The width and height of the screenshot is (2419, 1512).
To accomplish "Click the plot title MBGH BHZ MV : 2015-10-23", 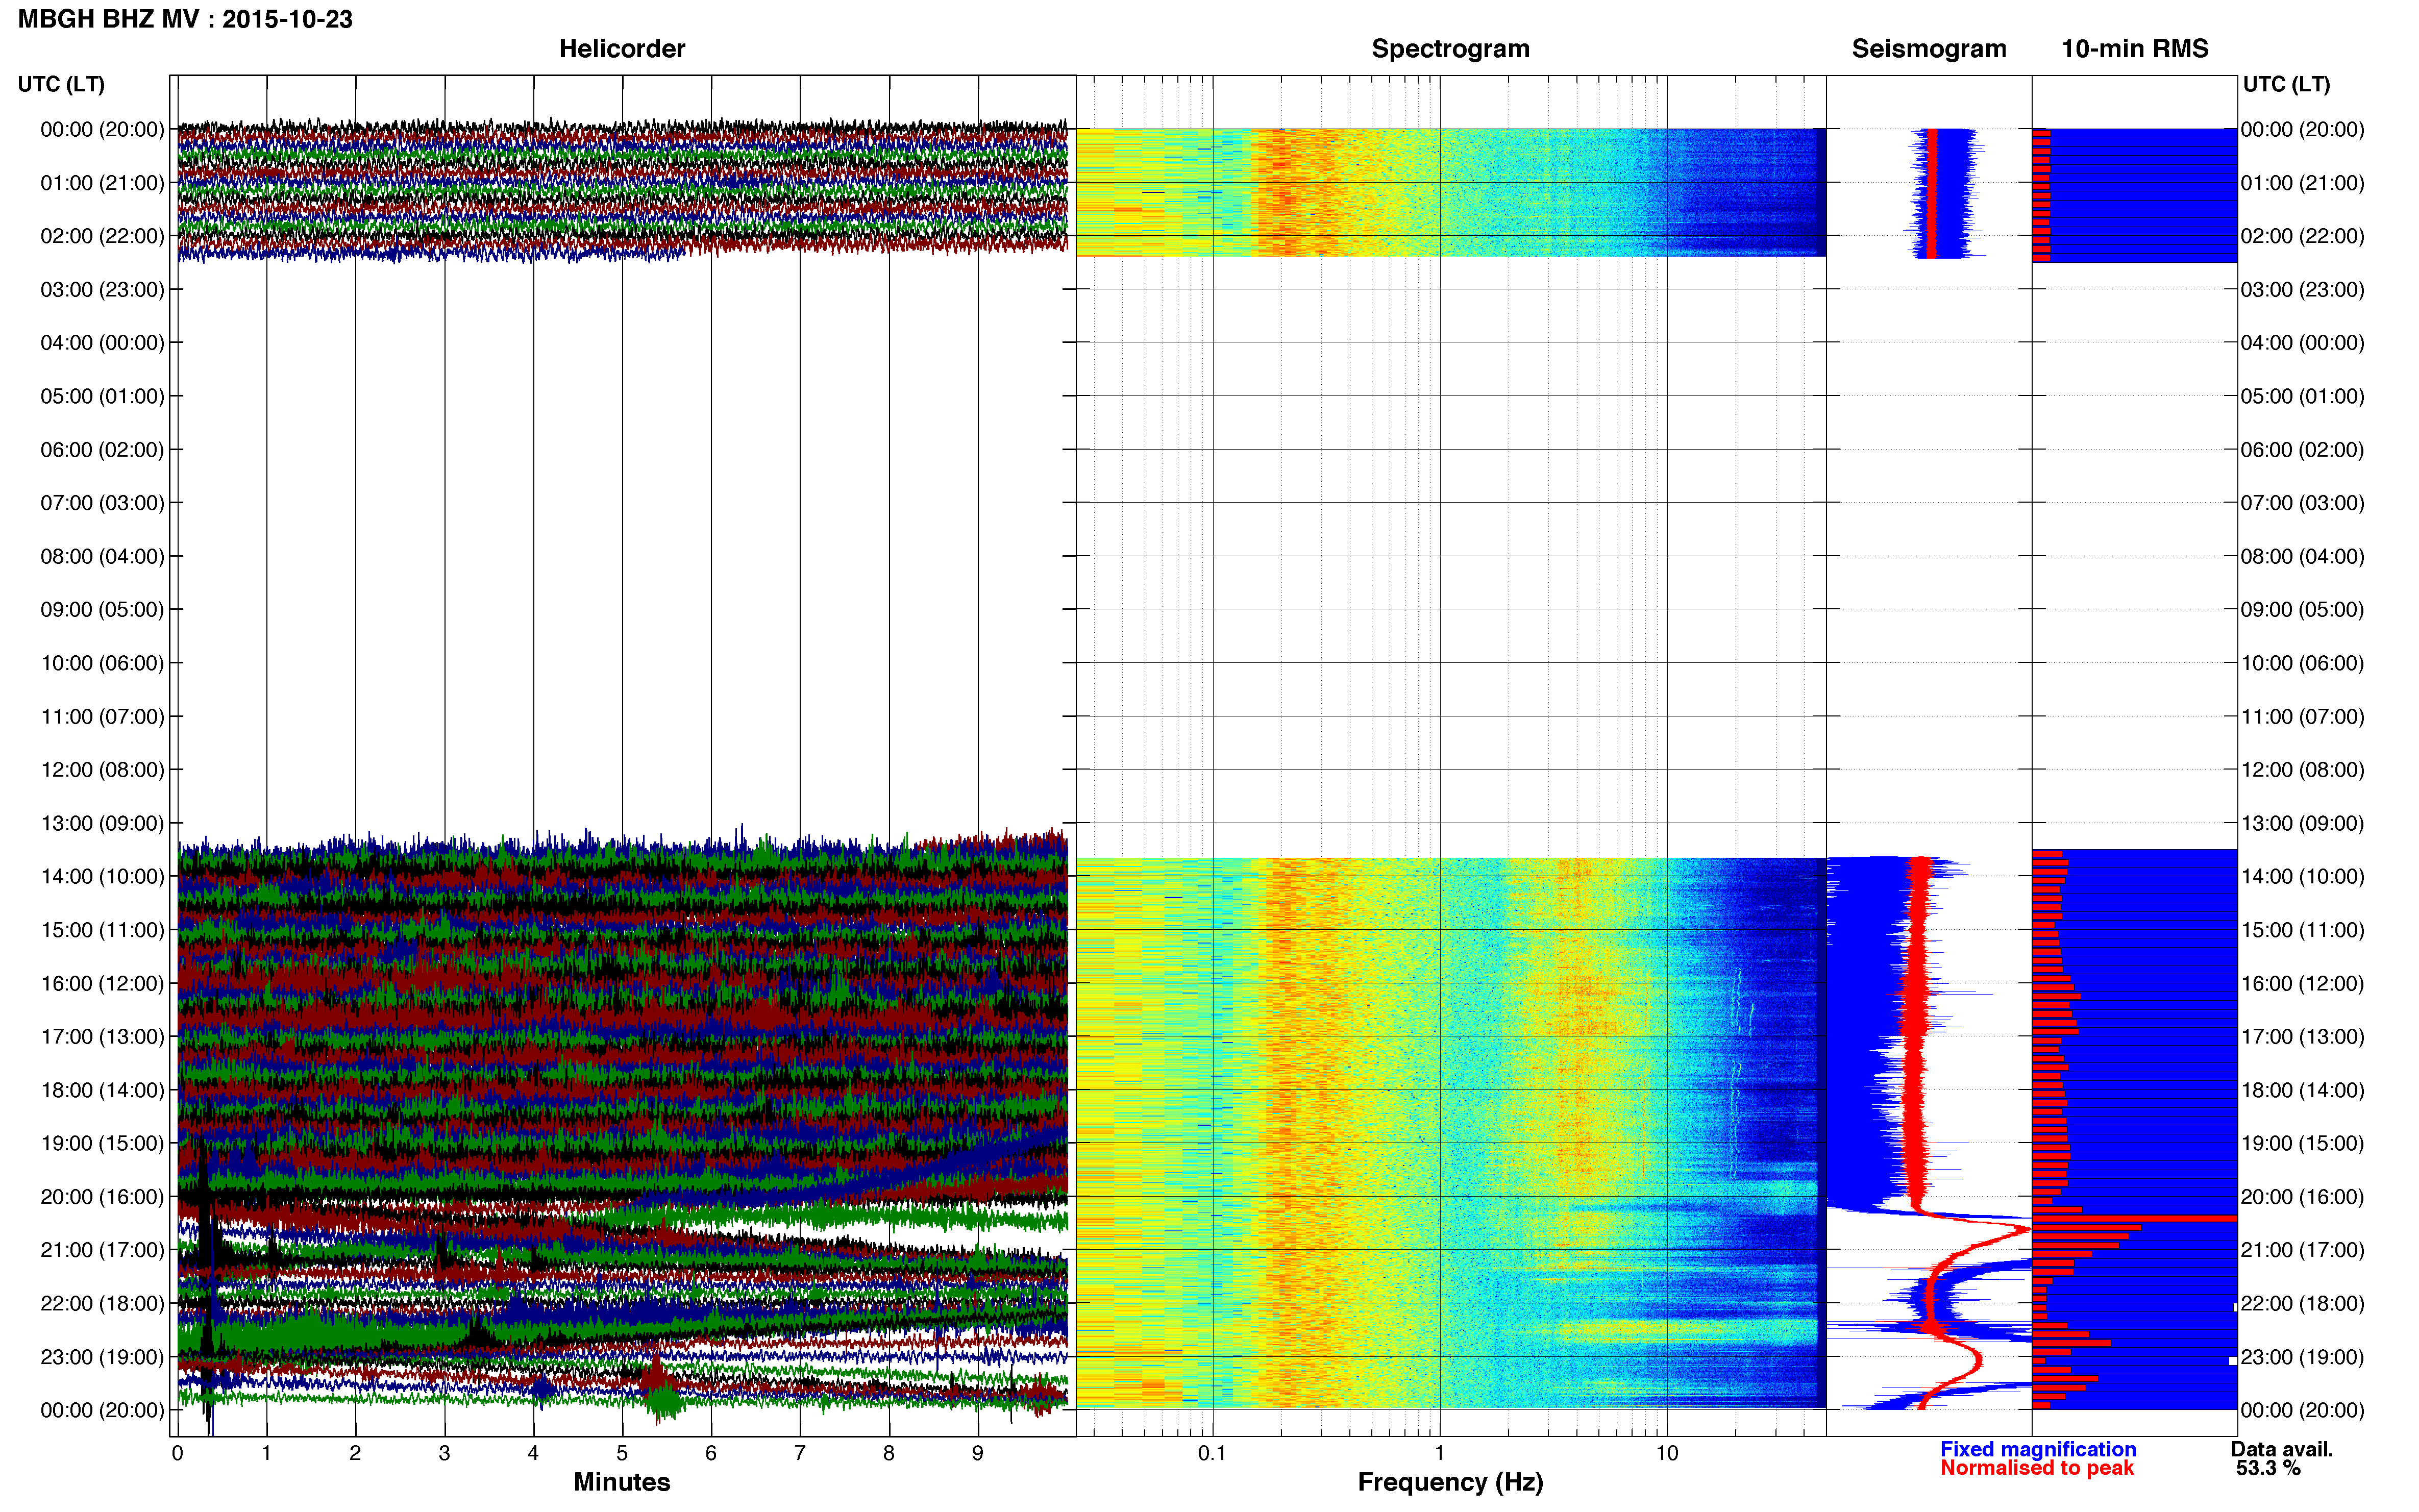I will [185, 19].
